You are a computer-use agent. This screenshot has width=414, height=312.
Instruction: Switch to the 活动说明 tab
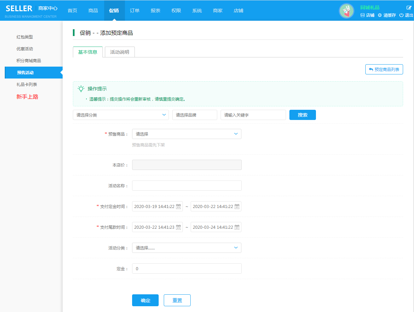pyautogui.click(x=120, y=52)
